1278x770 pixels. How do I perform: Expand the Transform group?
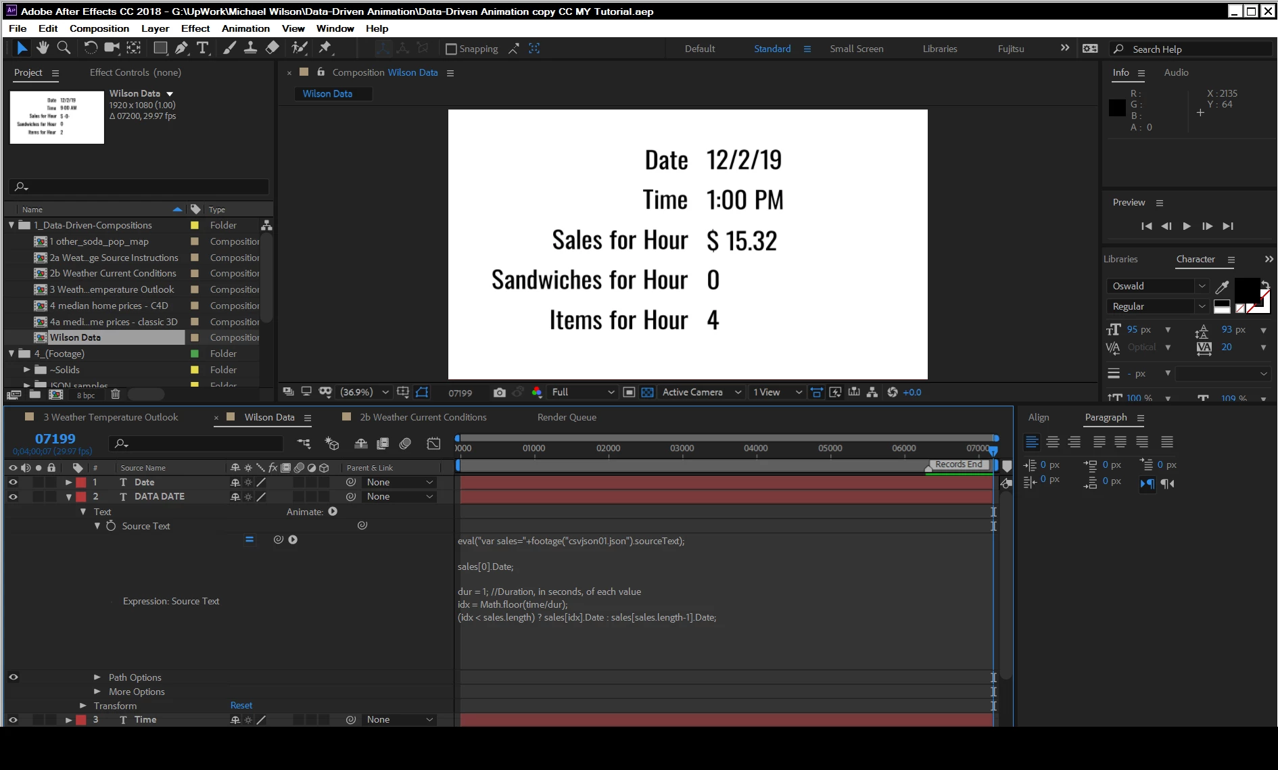point(82,705)
